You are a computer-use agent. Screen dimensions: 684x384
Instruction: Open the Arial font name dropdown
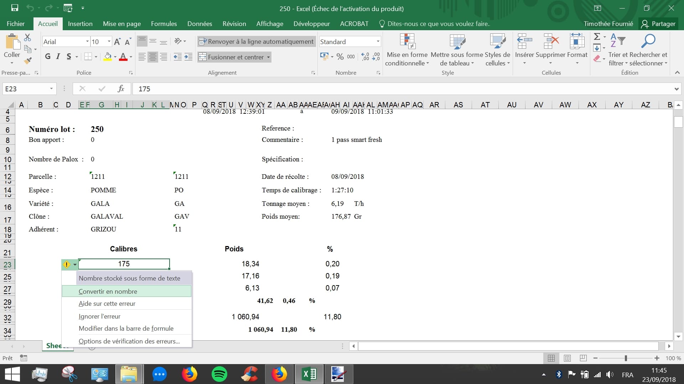[87, 42]
